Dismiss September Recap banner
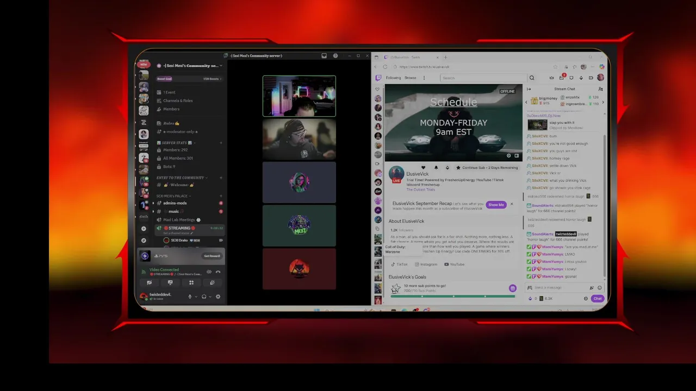696x391 pixels. (x=511, y=204)
